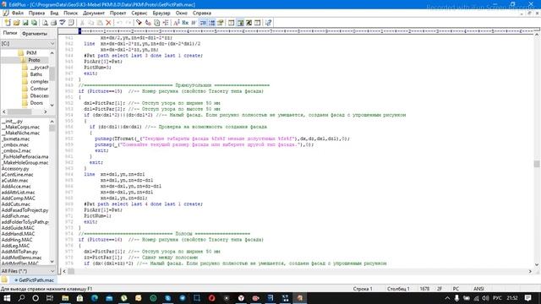
Task: Select Accessory.py in file list
Action: point(15,169)
